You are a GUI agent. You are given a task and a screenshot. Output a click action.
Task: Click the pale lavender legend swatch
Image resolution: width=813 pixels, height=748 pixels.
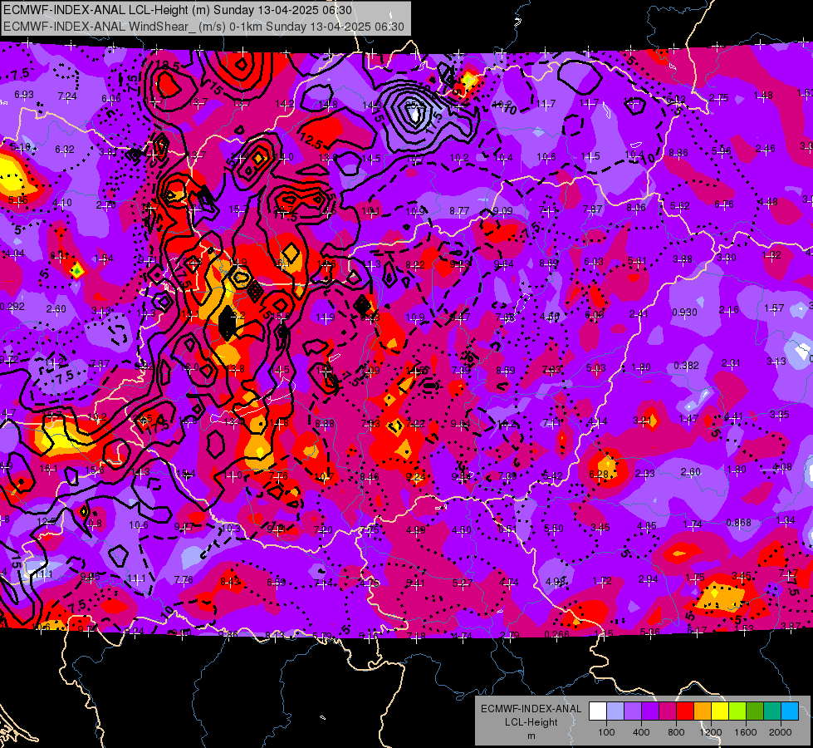615,711
